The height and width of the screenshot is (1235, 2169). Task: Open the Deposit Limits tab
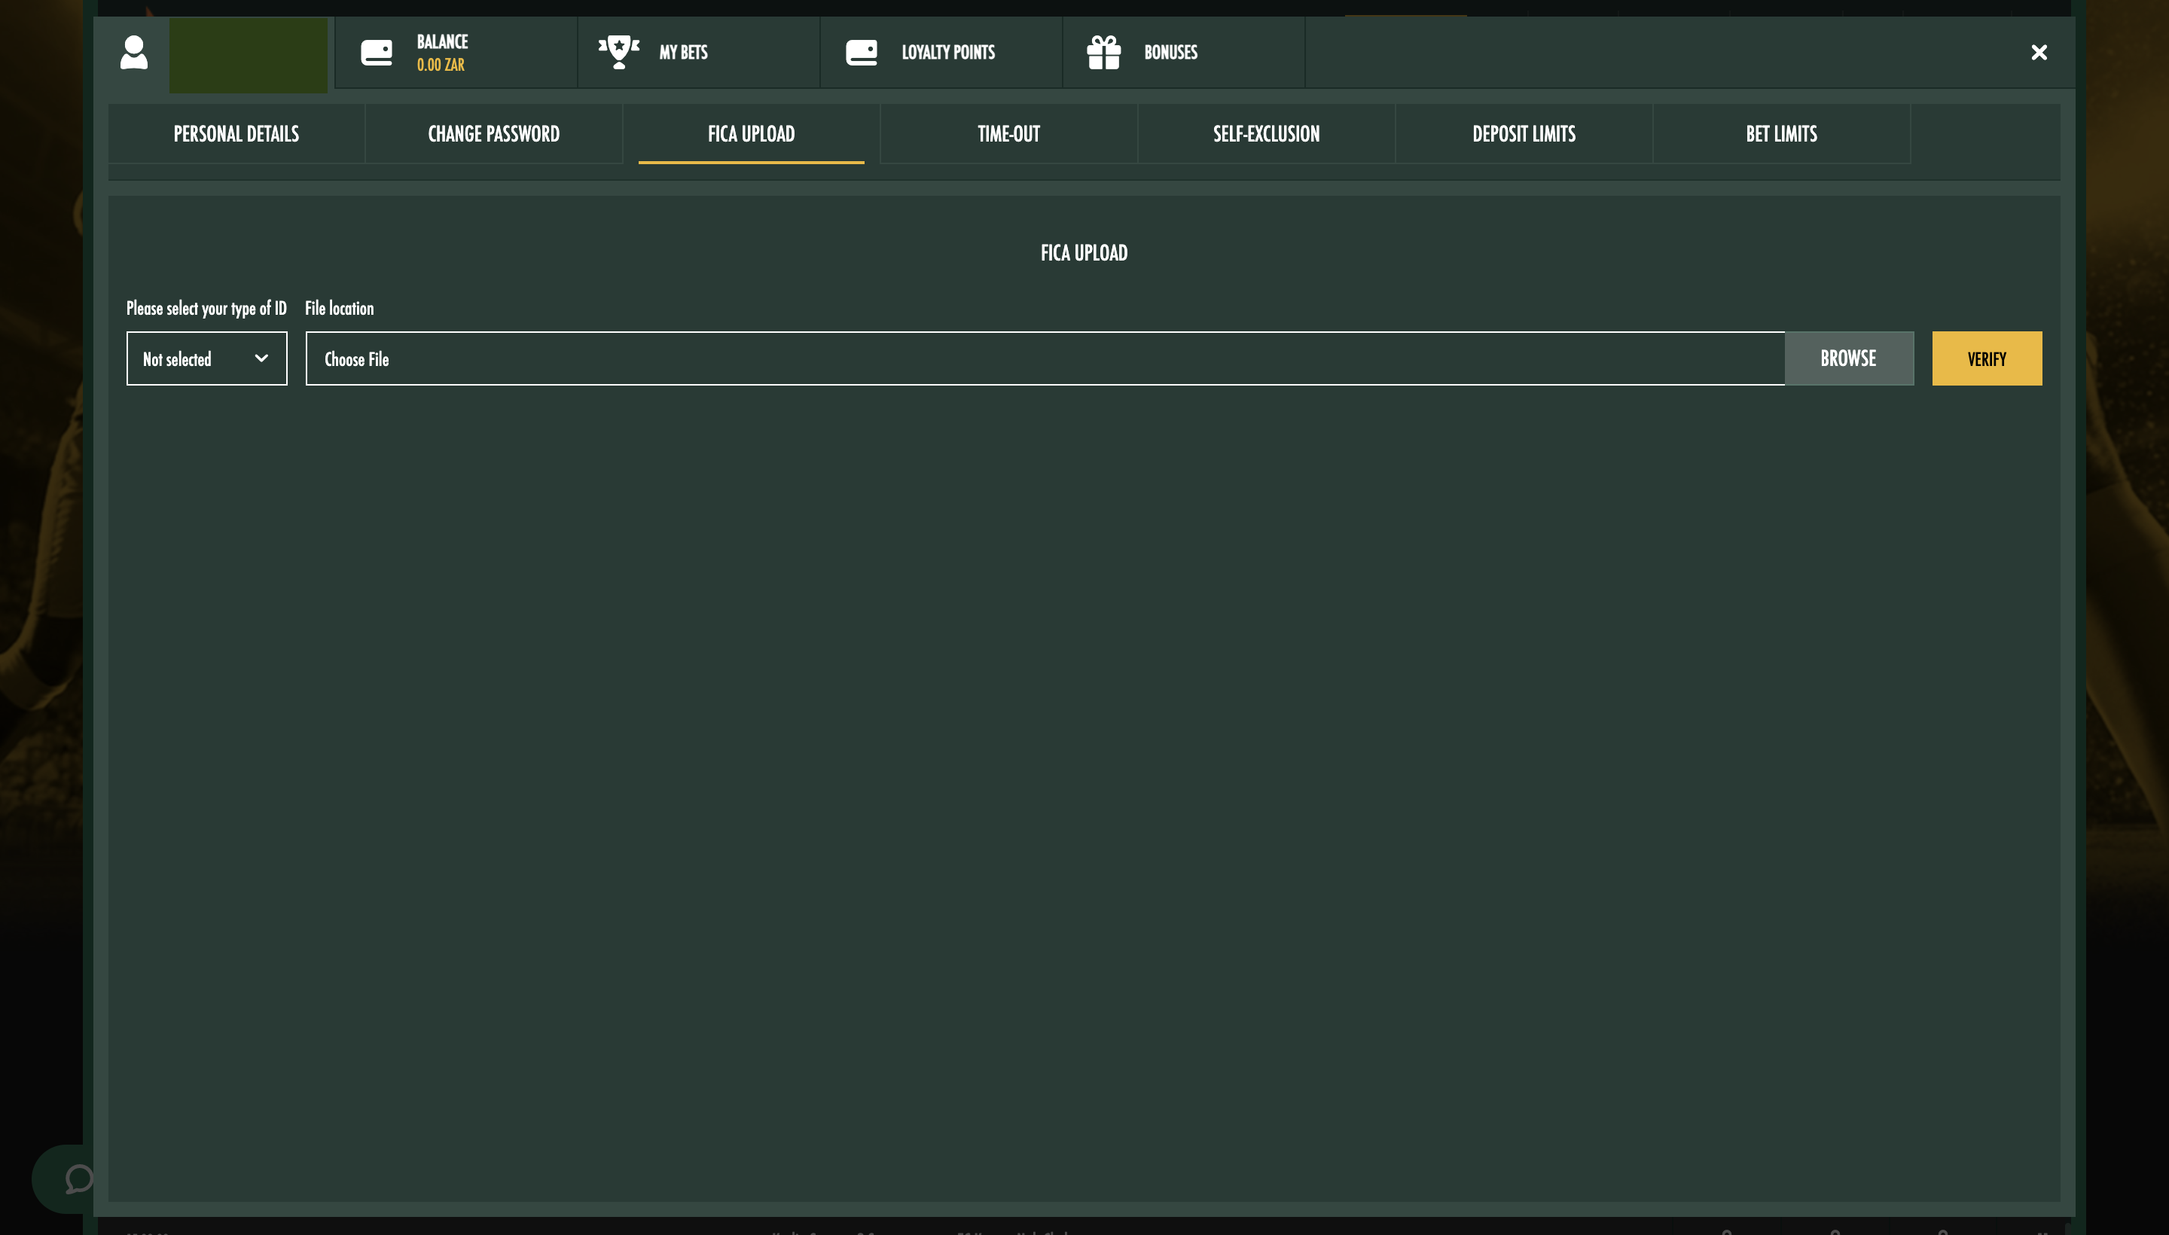[x=1523, y=133]
